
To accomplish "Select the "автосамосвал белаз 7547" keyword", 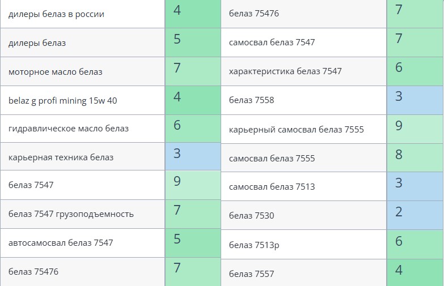I will point(61,243).
